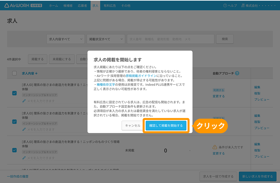
Task: Click the 自動アプローチ question mark icon
Action: coord(237,73)
